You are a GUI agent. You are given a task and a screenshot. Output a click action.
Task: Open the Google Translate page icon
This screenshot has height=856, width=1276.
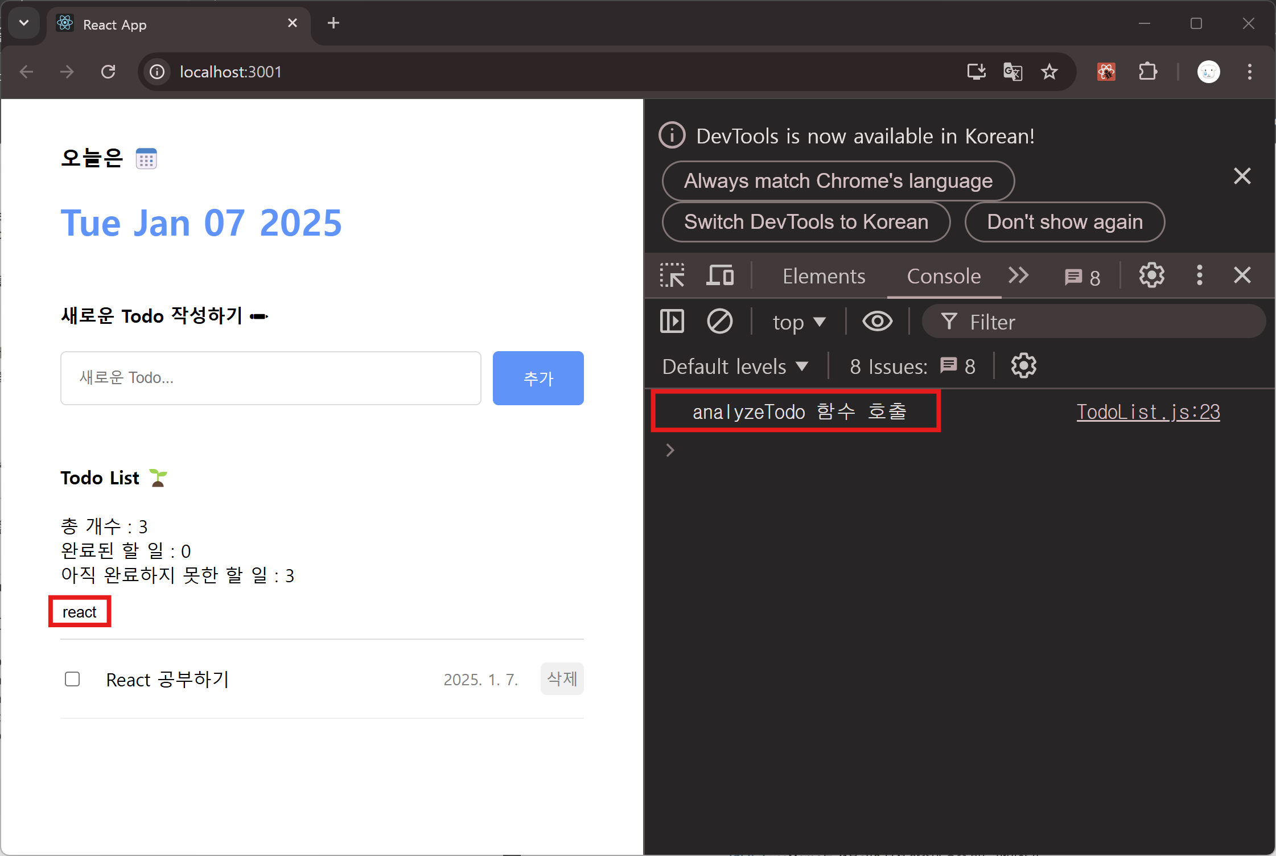click(1012, 72)
